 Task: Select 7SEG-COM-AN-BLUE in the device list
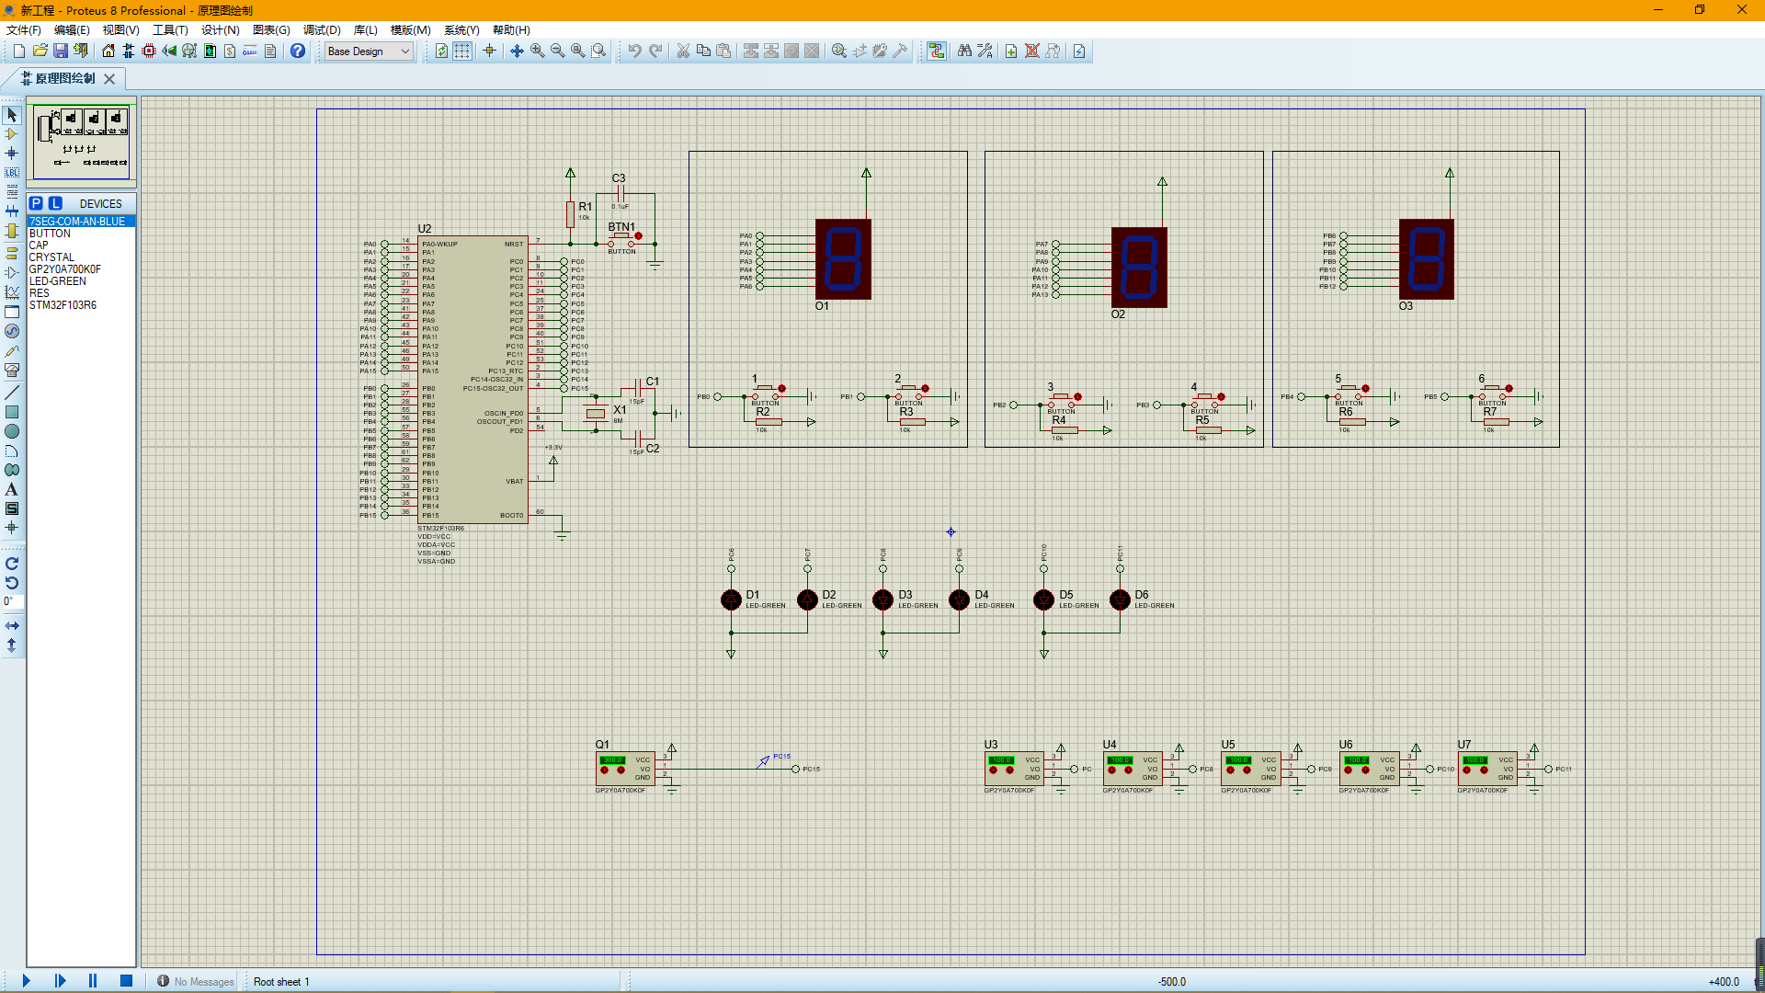click(81, 222)
